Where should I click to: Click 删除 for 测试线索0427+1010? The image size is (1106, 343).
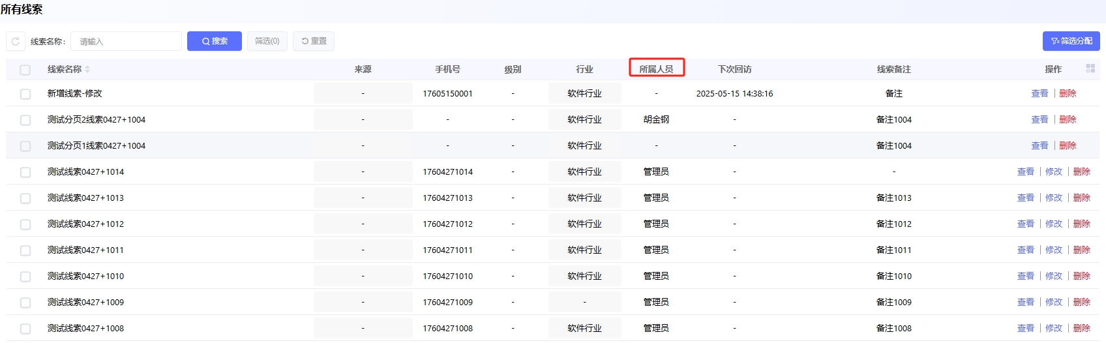click(1082, 276)
